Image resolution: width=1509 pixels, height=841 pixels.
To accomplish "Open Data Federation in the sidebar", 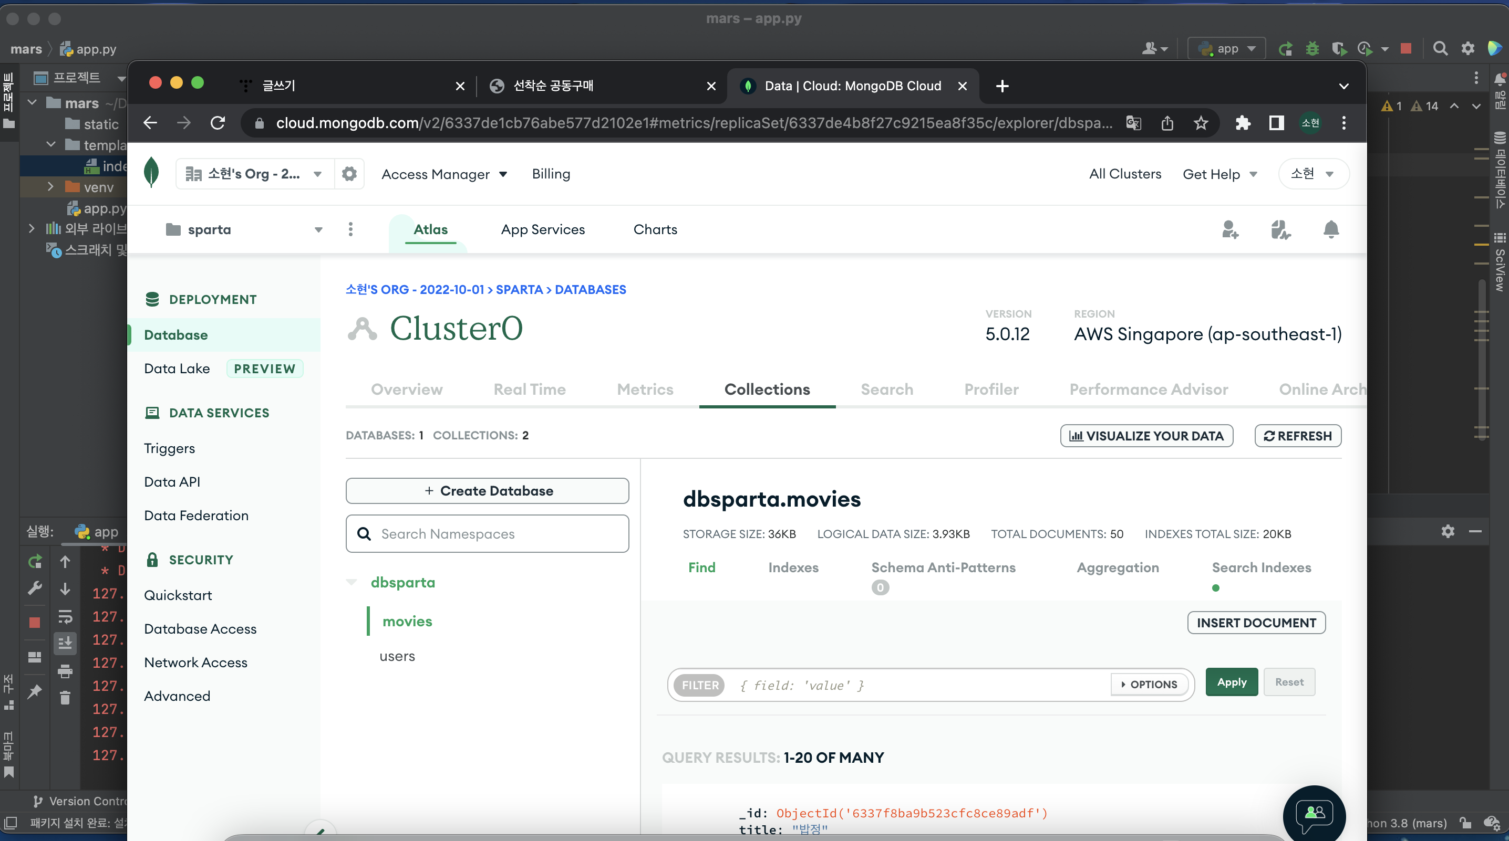I will click(x=196, y=516).
